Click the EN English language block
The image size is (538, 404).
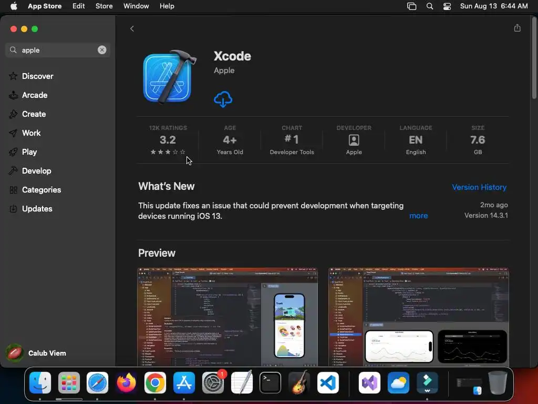pyautogui.click(x=416, y=140)
